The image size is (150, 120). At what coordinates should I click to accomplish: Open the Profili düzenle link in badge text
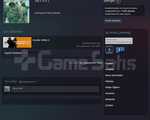pos(128,11)
